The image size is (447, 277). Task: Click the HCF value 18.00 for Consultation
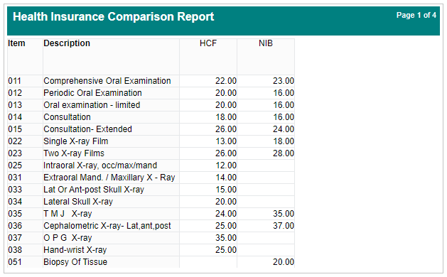click(226, 117)
